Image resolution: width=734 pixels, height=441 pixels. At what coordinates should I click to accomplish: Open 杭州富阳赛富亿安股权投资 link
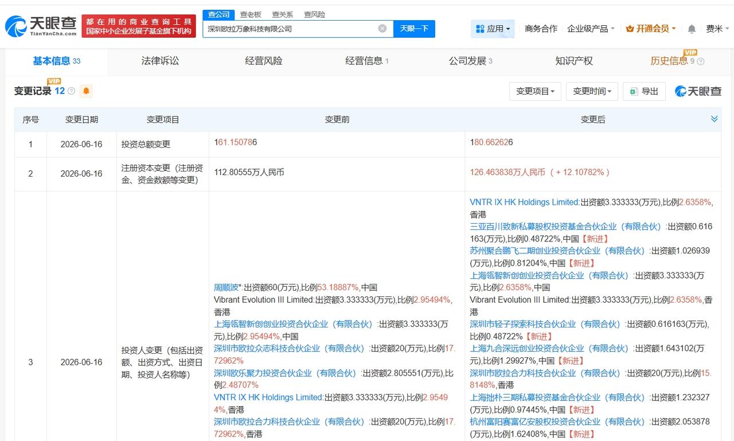tap(558, 422)
